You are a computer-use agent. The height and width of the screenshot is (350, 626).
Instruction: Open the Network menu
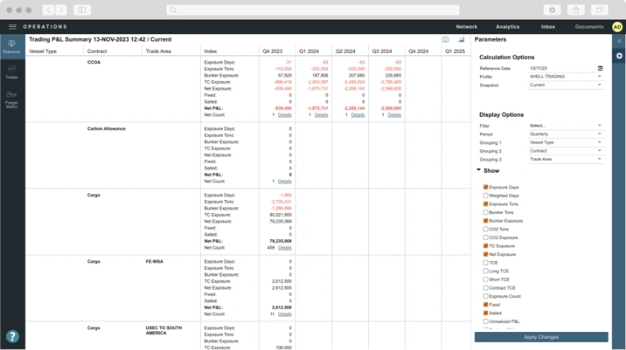point(466,27)
